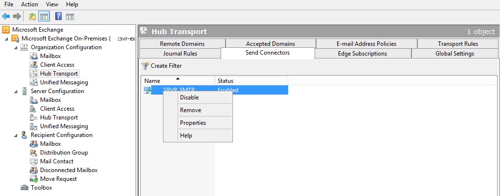
Task: Select Disconnected Mailbox in the tree
Action: click(x=69, y=170)
